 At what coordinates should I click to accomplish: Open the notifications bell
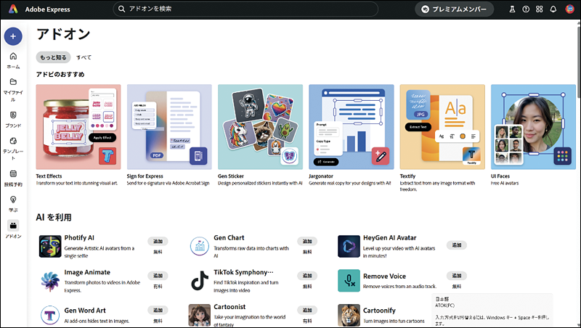(553, 9)
